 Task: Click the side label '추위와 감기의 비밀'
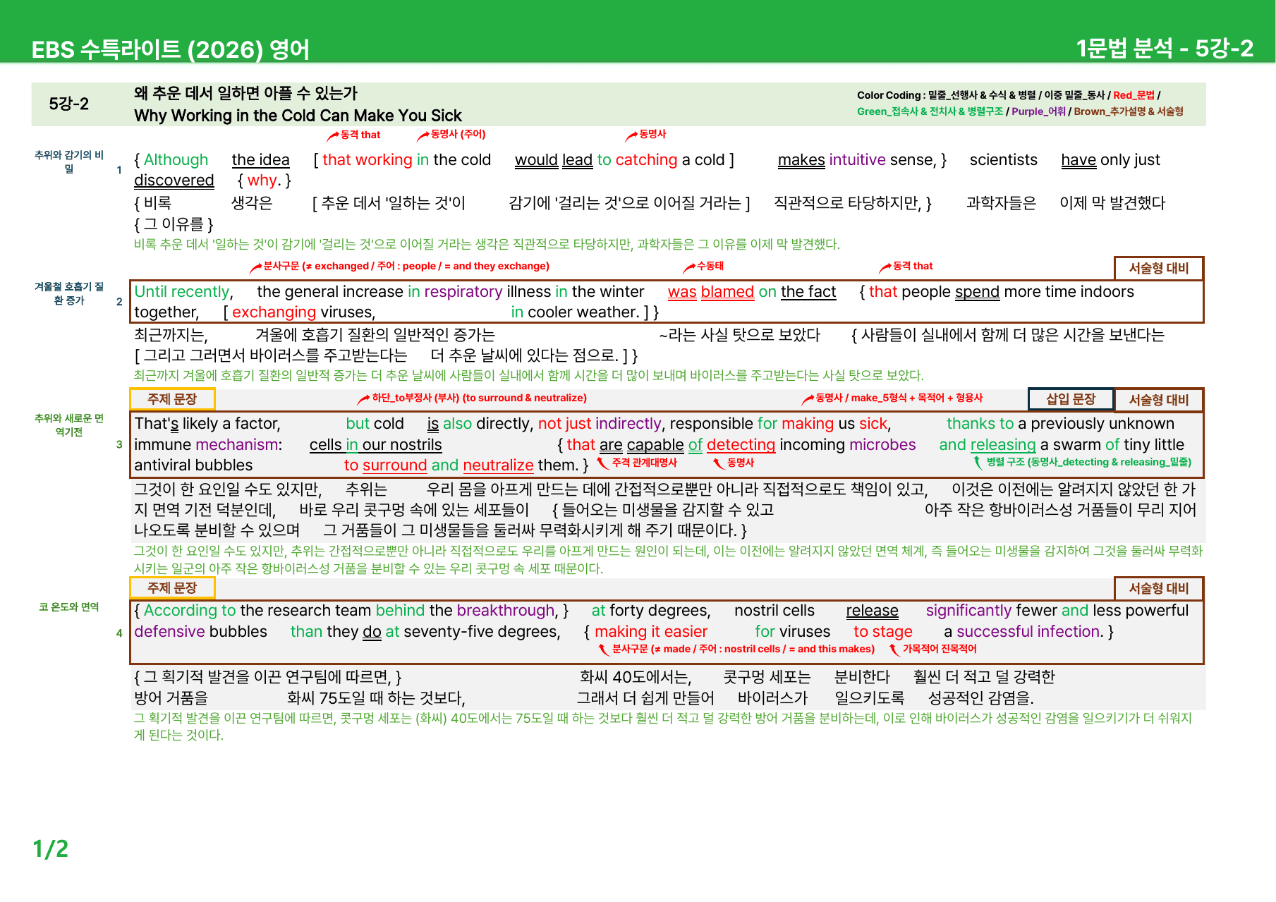coord(68,161)
